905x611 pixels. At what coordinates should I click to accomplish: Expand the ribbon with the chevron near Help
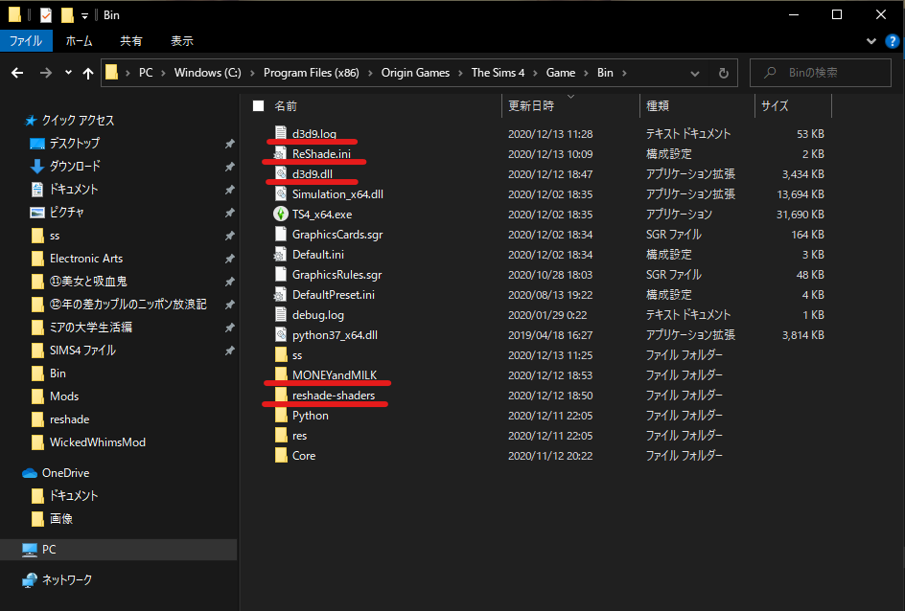[x=870, y=41]
